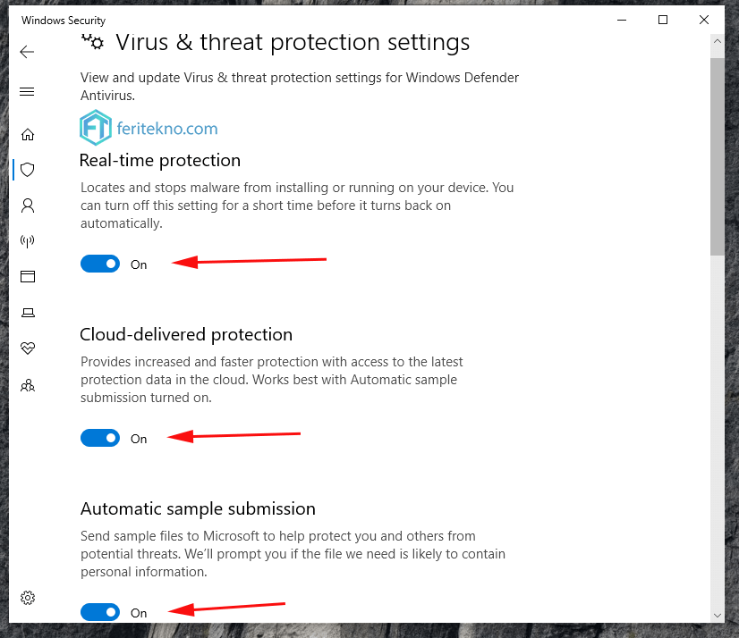Open Firewall & network protection icon
Viewport: 739px width, 638px height.
point(28,241)
